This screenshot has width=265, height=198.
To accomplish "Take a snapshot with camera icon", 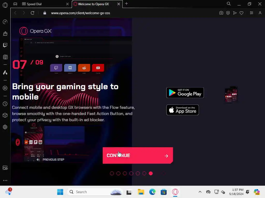I will pyautogui.click(x=221, y=13).
